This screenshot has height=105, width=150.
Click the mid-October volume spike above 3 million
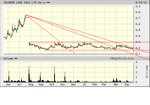point(54,74)
